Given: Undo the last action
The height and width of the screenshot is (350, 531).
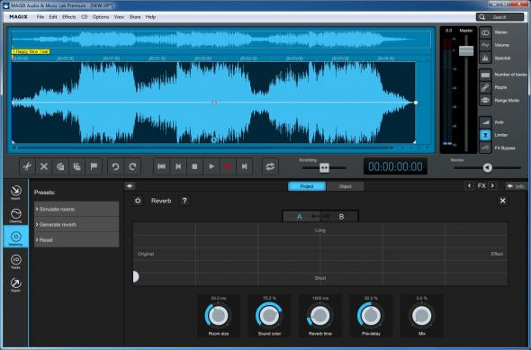Looking at the screenshot, I should pyautogui.click(x=115, y=166).
